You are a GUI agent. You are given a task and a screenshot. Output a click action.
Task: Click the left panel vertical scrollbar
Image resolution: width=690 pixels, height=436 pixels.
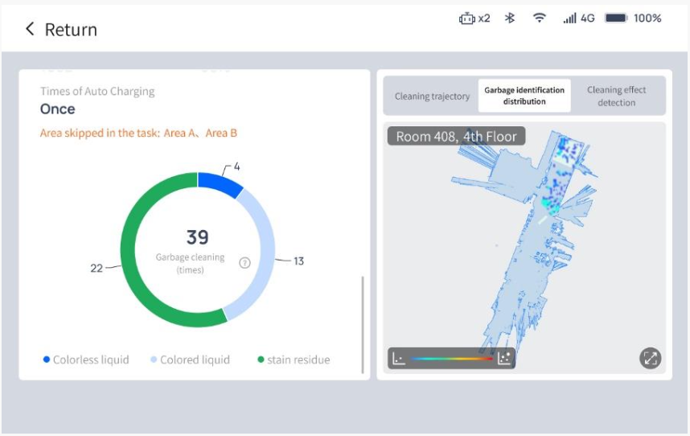click(363, 322)
